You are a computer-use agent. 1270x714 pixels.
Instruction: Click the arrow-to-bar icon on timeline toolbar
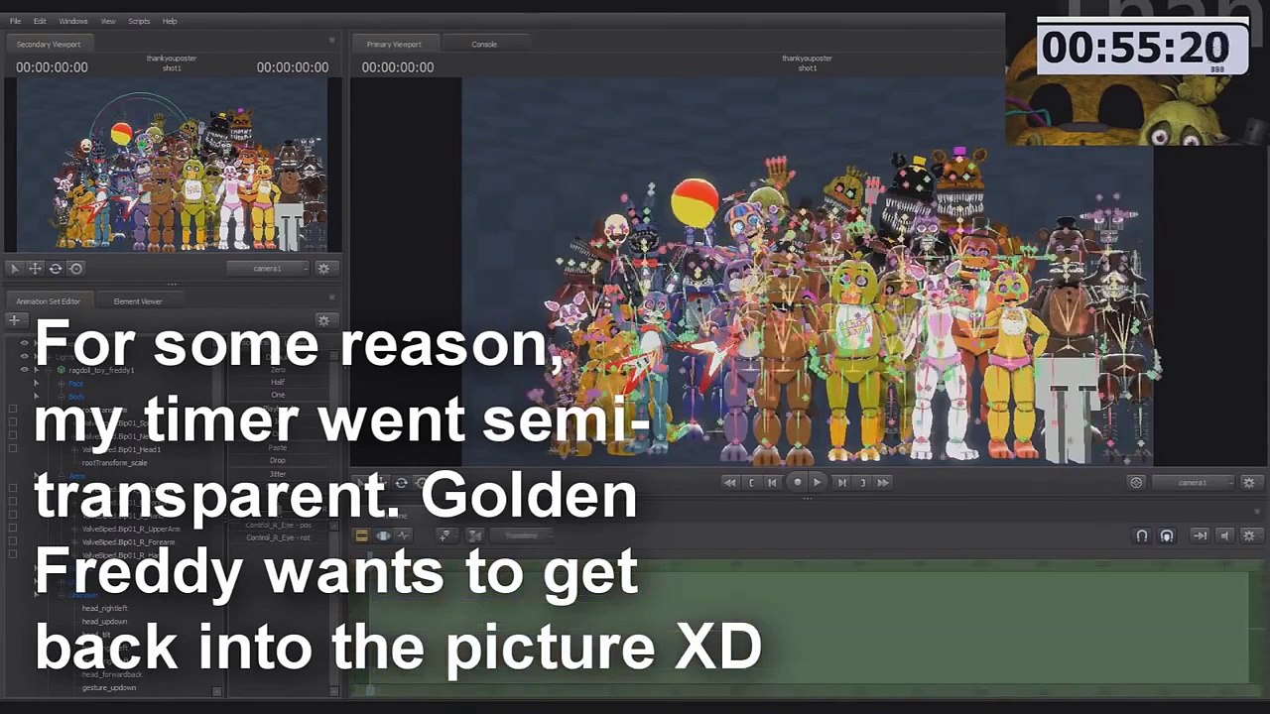[1200, 535]
